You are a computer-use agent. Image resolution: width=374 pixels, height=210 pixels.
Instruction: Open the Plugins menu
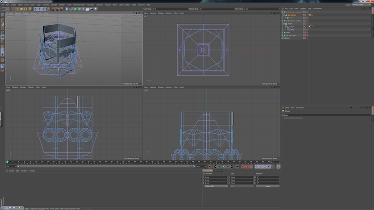click(108, 5)
